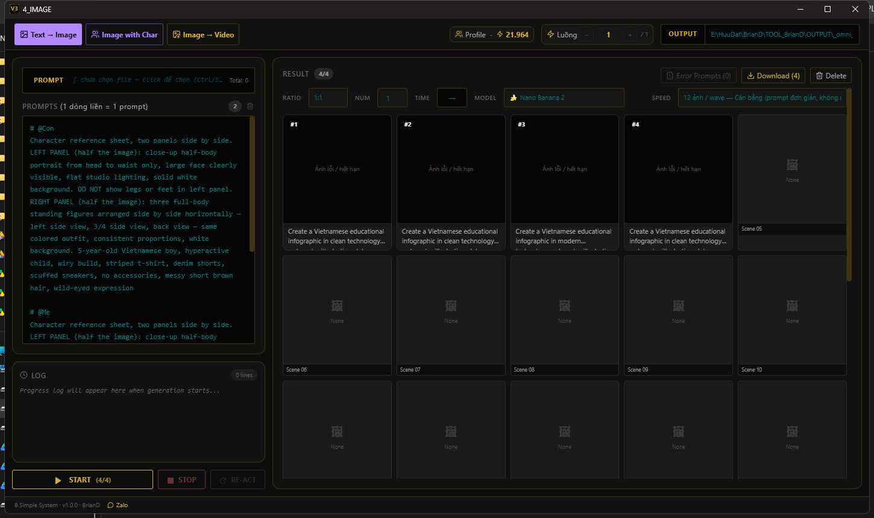
Task: Increase Luồng count with the plus button
Action: coord(630,34)
